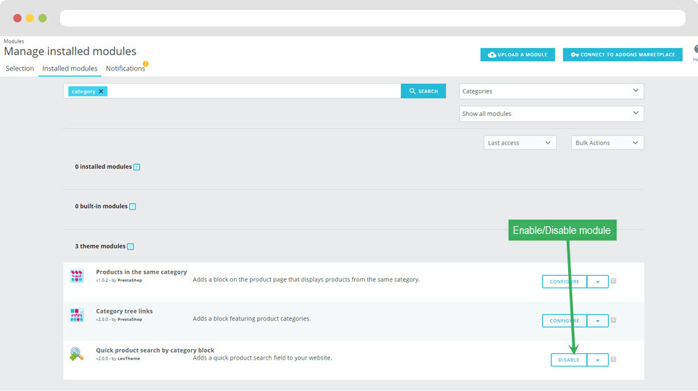
Task: Open the Notifications tab
Action: 125,68
